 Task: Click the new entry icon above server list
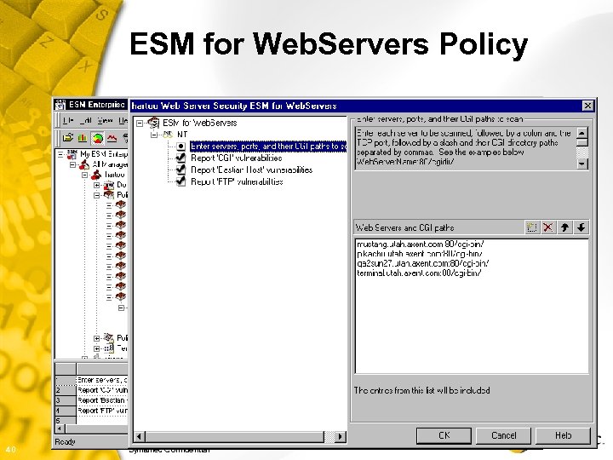click(x=531, y=227)
